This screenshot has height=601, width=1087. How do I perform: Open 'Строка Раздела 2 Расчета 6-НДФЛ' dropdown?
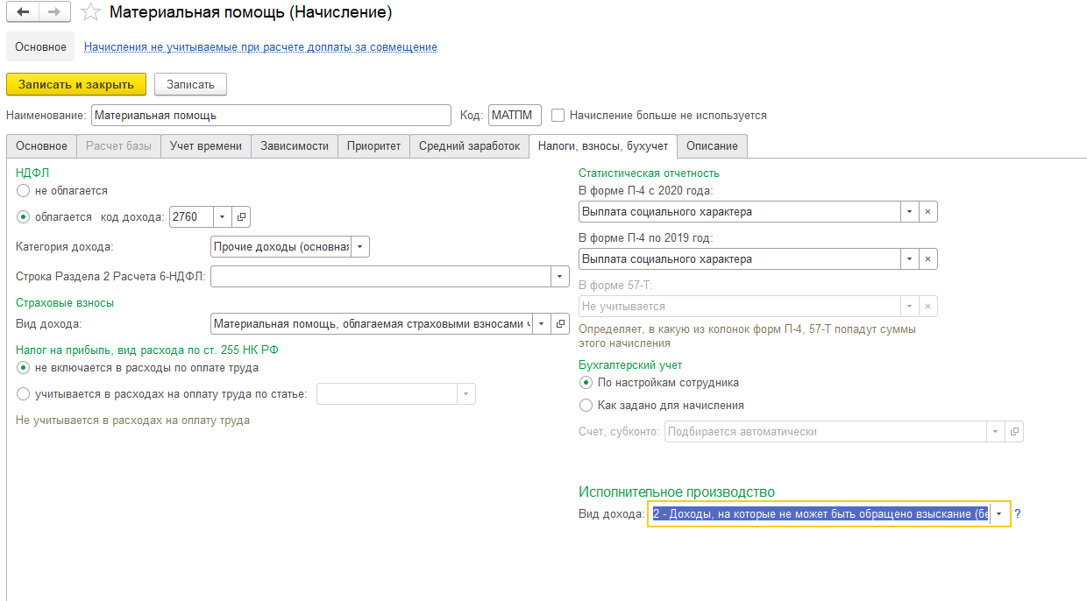(560, 277)
